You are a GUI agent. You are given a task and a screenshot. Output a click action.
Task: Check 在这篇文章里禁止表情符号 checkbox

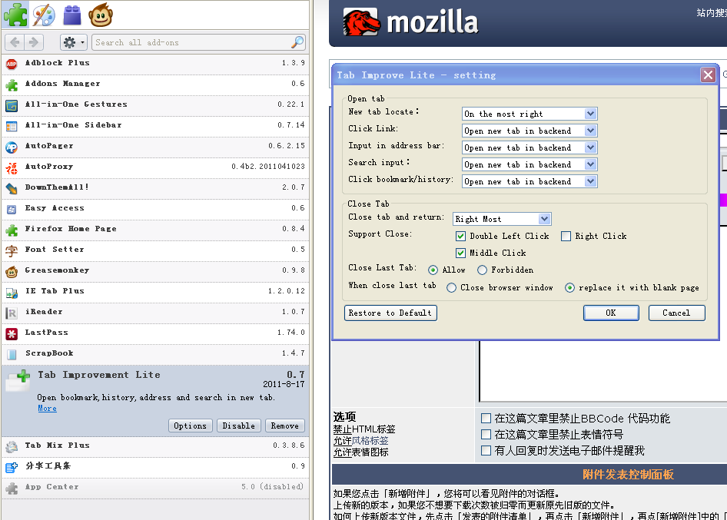486,435
